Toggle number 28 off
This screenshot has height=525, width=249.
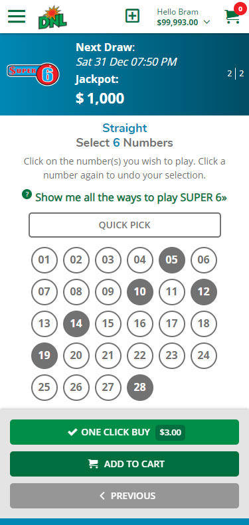click(x=140, y=388)
